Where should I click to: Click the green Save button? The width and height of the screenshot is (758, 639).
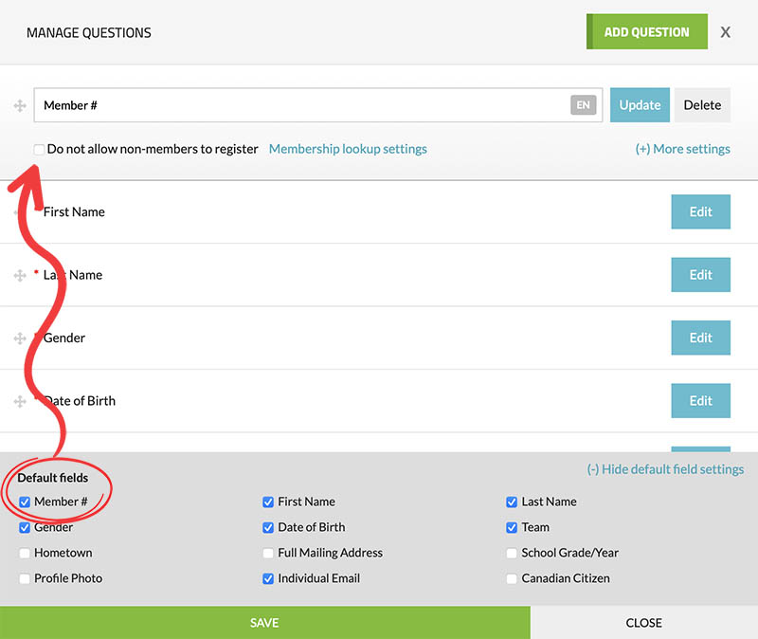tap(264, 623)
